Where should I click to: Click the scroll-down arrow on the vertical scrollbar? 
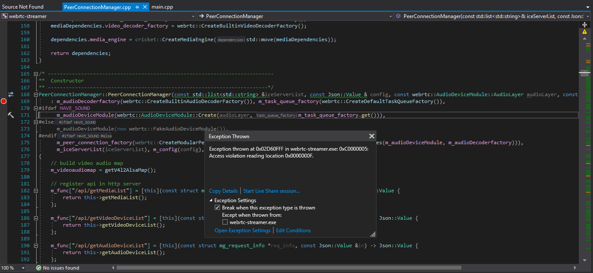tap(584, 260)
